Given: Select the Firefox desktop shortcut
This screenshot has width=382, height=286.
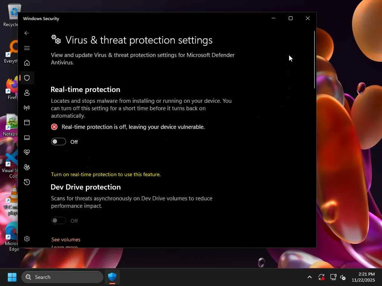Looking at the screenshot, I should [12, 88].
